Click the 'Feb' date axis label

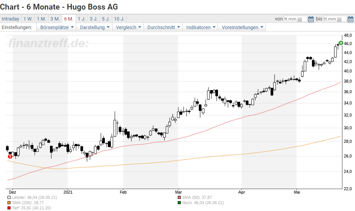123,192
